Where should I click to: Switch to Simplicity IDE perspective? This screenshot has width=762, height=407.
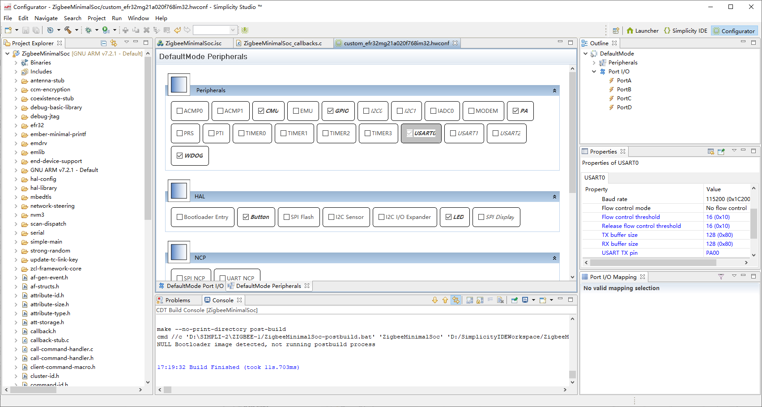coord(685,30)
